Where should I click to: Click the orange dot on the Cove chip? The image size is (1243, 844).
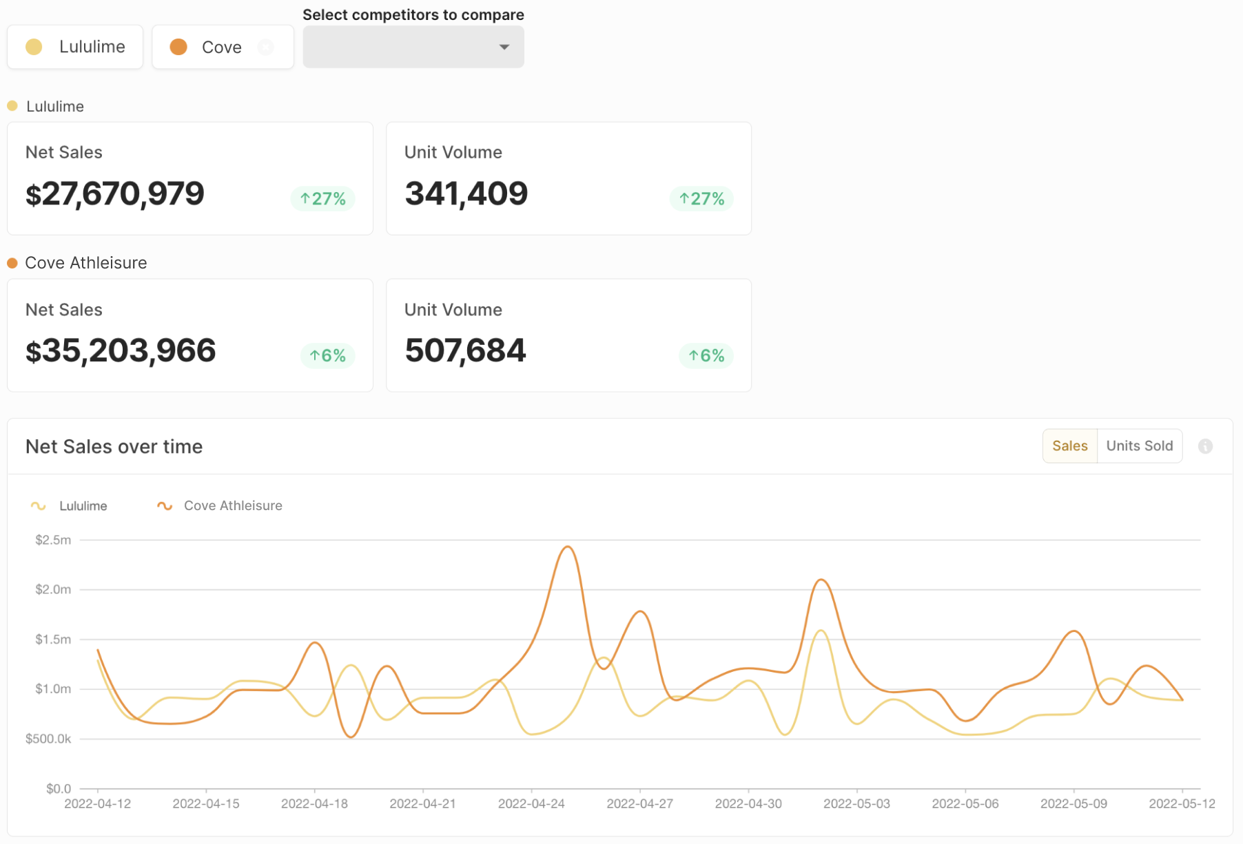point(178,47)
